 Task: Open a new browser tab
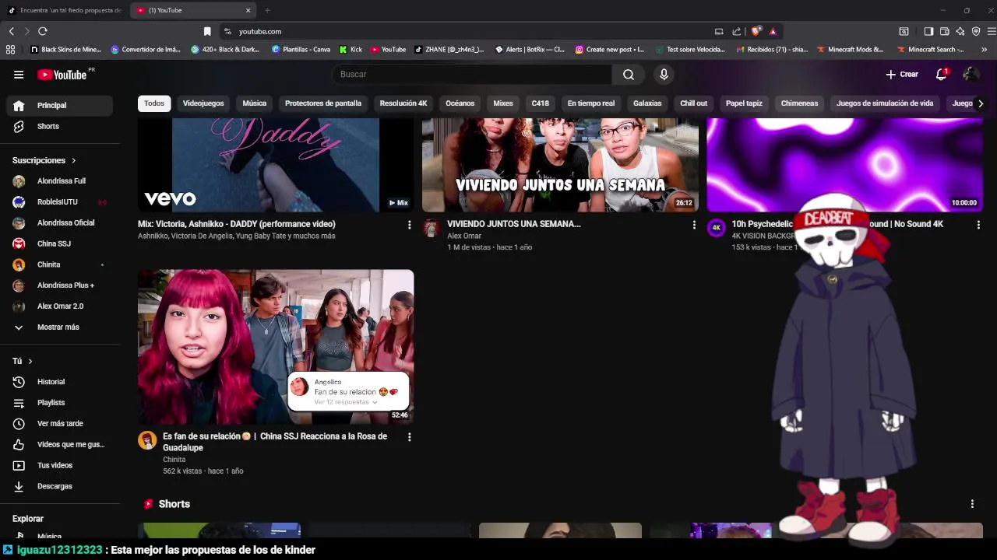click(x=267, y=10)
